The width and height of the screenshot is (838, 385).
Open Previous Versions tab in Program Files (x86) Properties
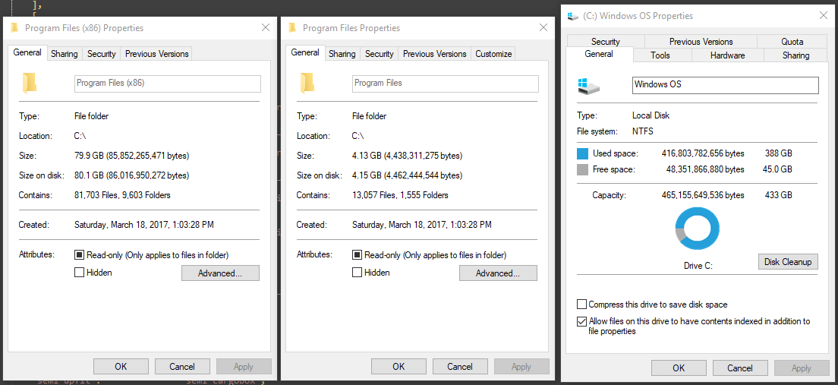pyautogui.click(x=156, y=54)
